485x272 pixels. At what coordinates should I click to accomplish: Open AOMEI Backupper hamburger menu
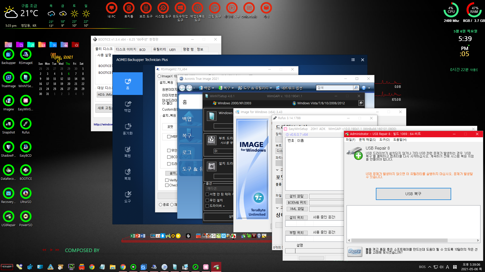353,60
